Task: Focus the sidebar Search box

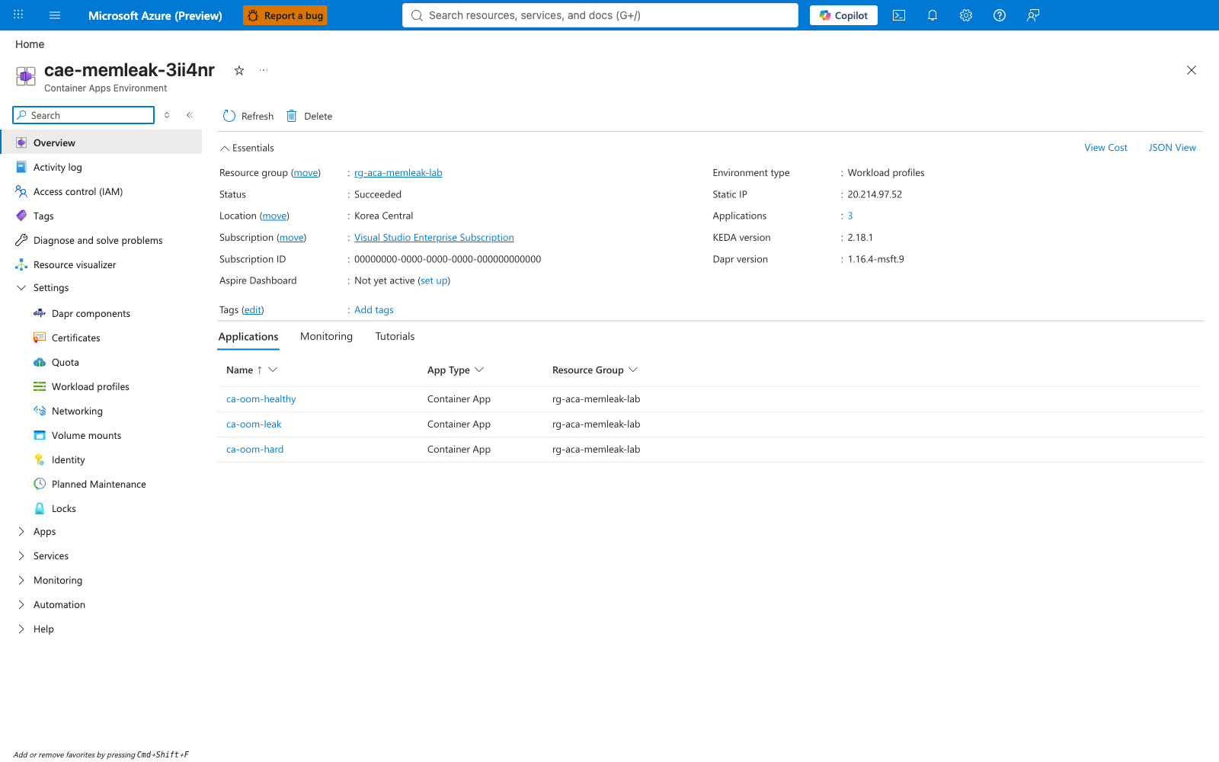Action: pos(84,115)
